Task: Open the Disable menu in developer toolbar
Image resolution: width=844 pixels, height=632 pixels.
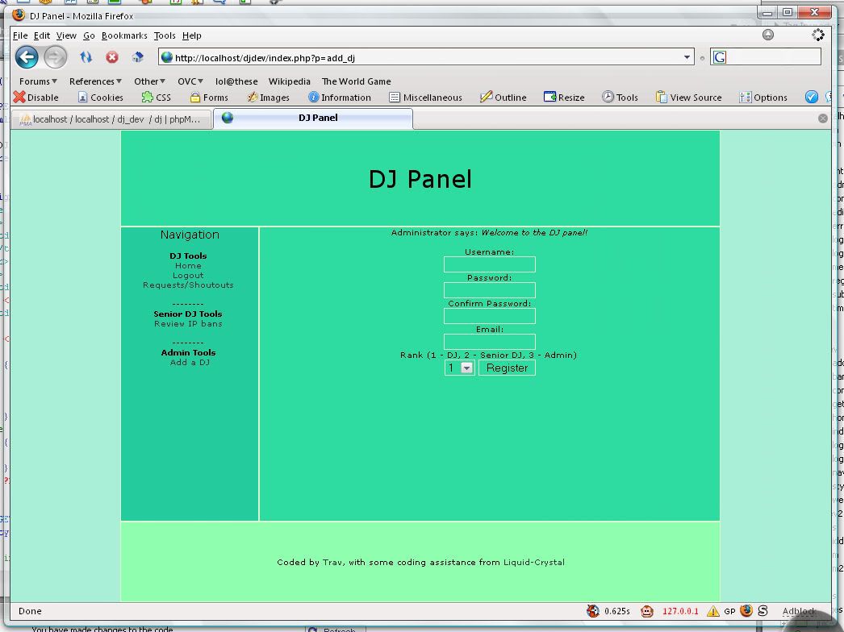Action: click(36, 98)
